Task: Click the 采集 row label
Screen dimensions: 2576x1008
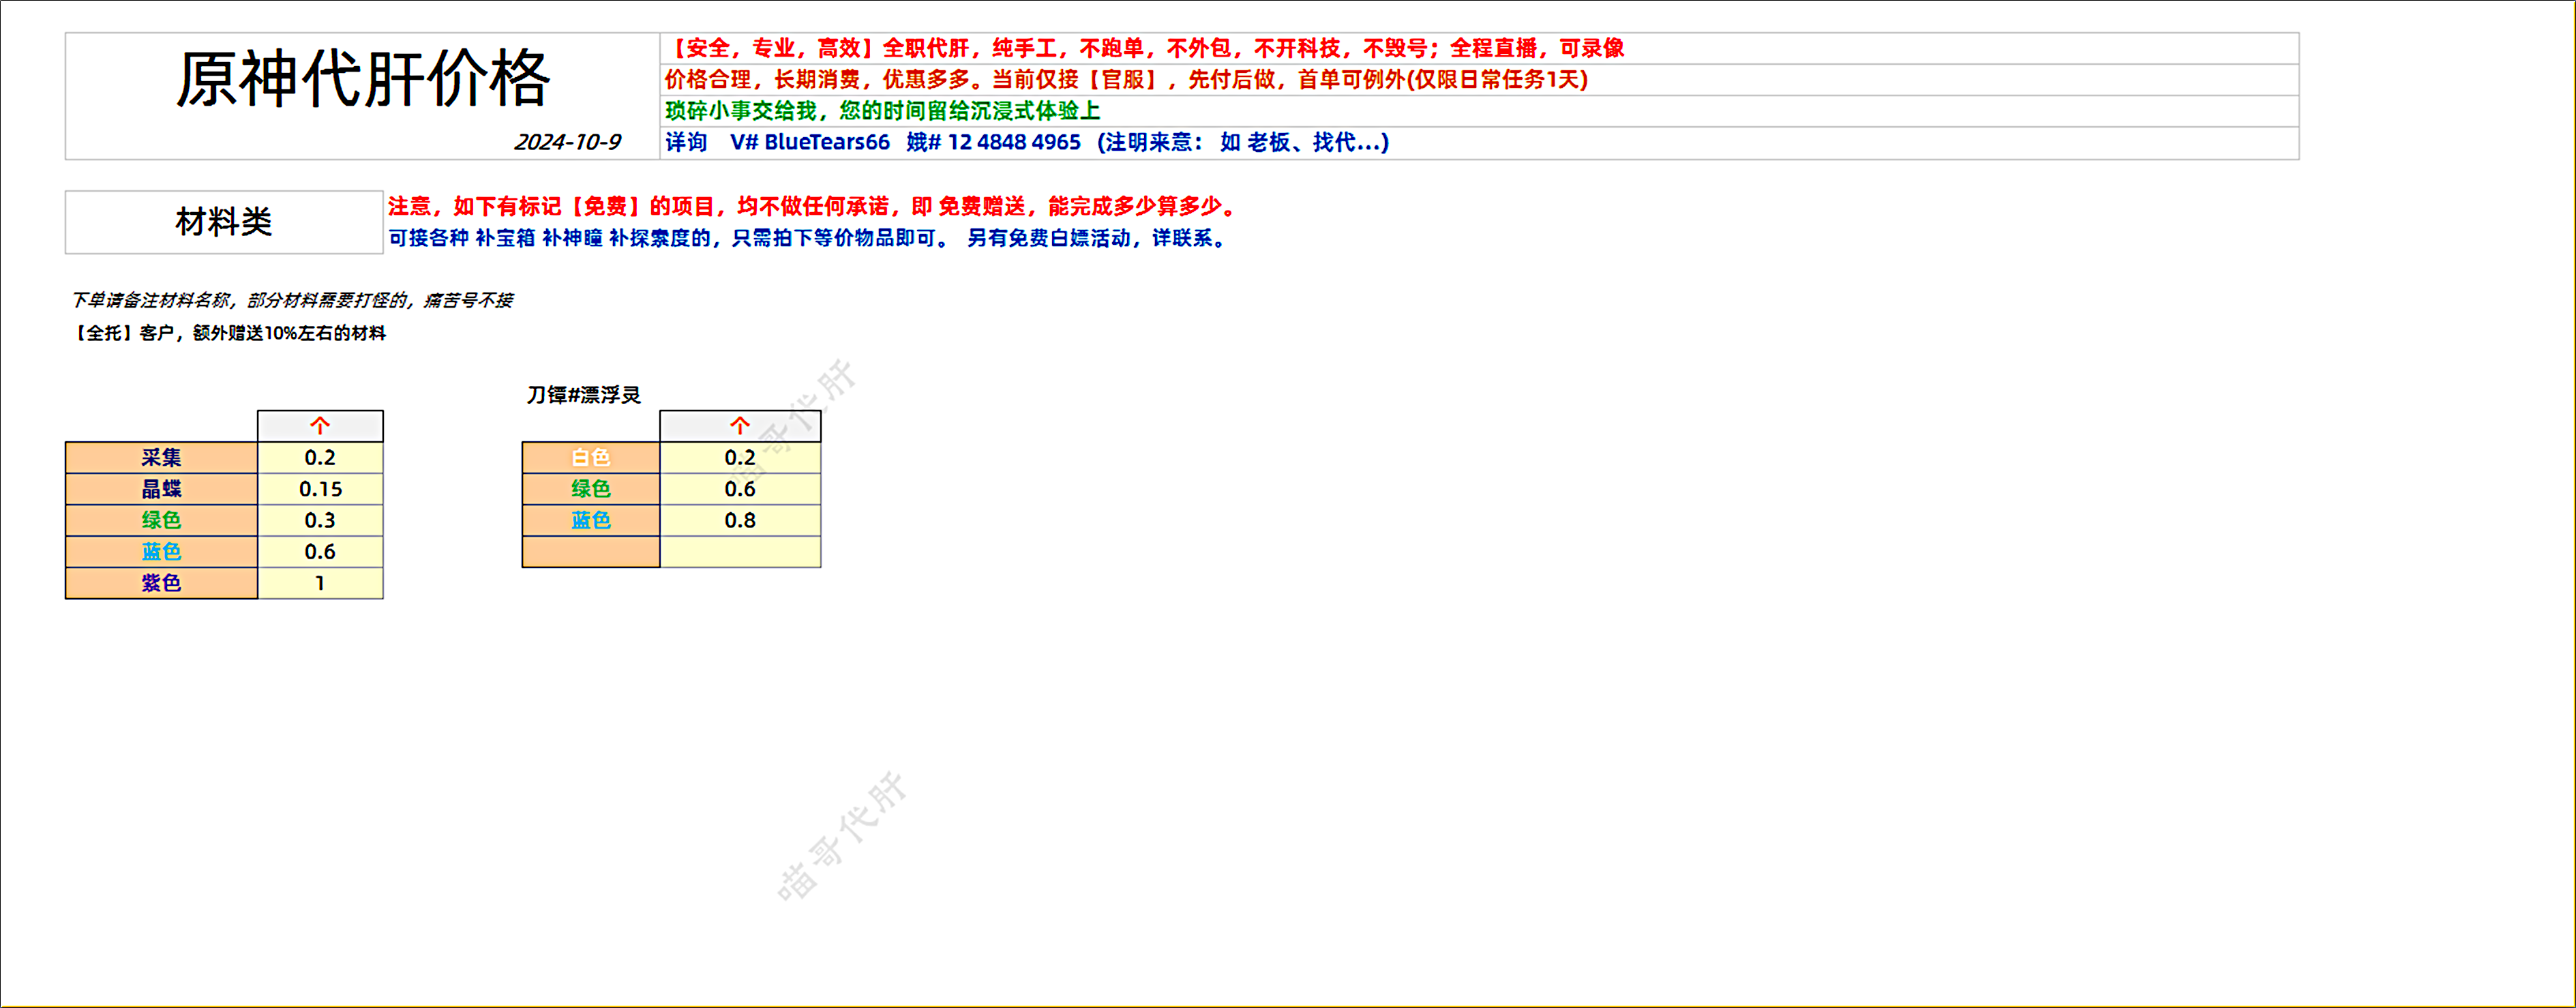Action: tap(161, 458)
